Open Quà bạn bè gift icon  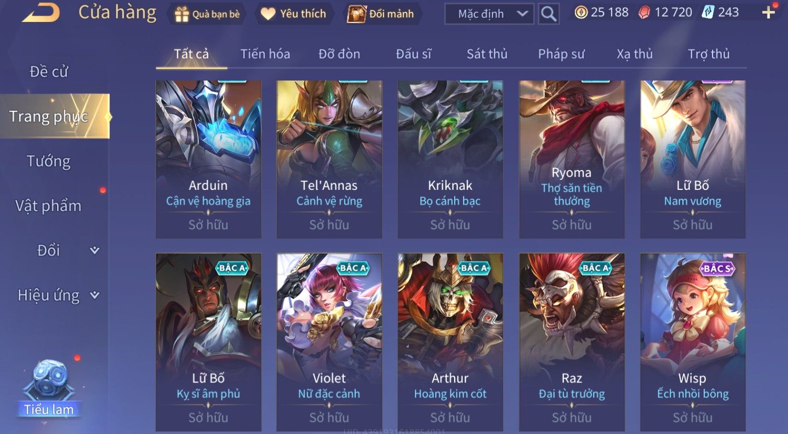[207, 14]
